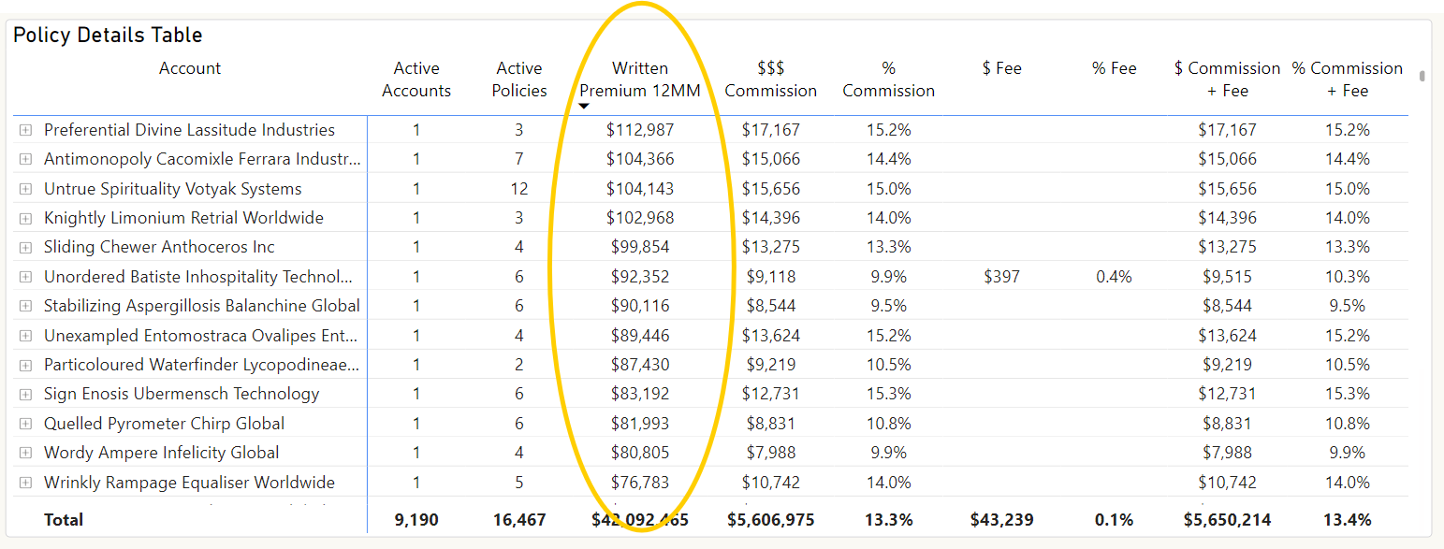Click plus icon beside Sliding Chewer Anthoceros Inc
1444x549 pixels.
tap(25, 248)
